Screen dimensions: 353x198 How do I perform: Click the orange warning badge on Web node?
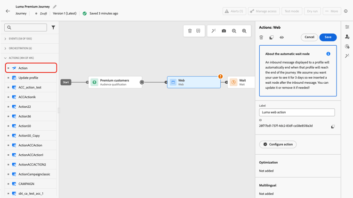click(220, 77)
